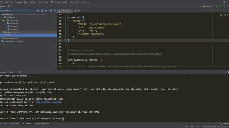Close the Local terminal tab

(x=15, y=72)
